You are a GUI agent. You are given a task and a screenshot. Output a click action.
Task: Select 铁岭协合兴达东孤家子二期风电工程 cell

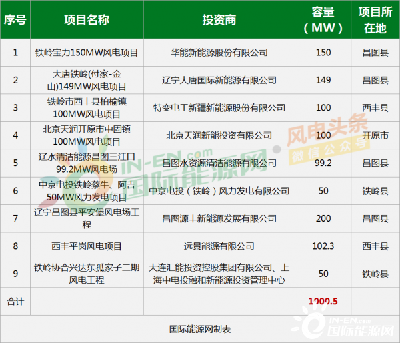87,274
